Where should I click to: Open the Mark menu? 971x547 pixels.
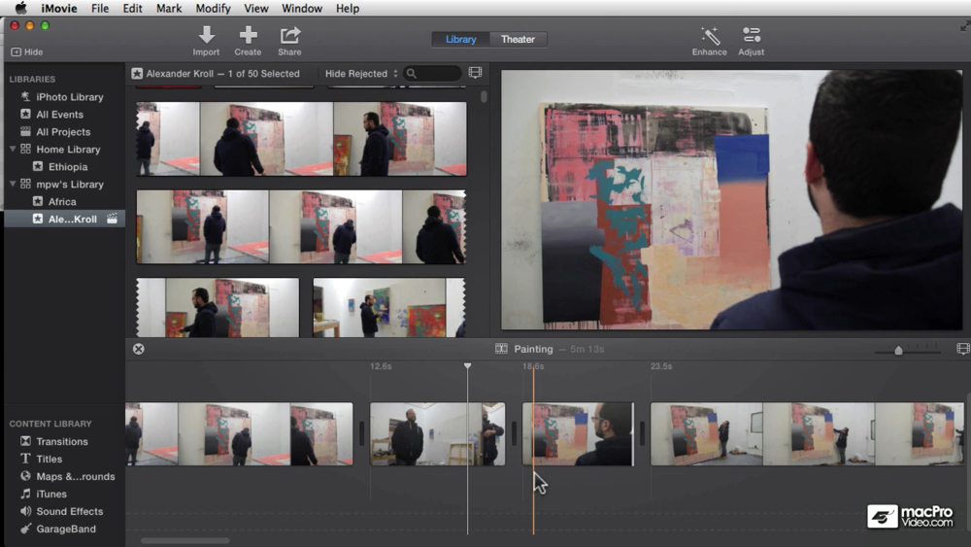168,8
